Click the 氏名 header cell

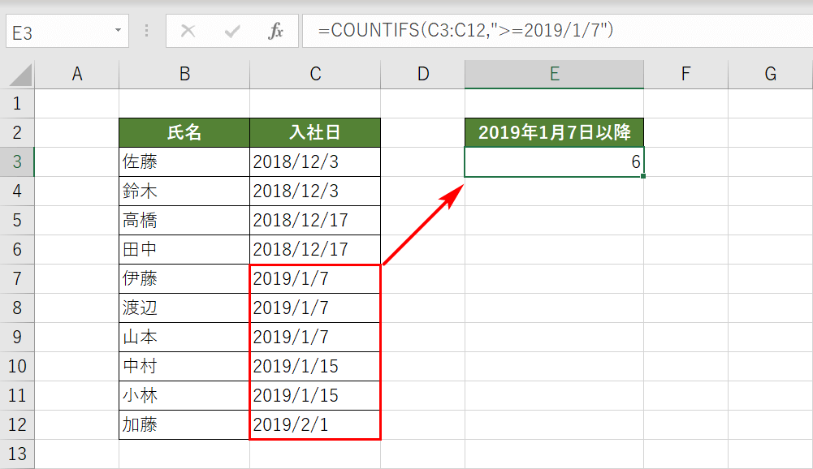[184, 131]
